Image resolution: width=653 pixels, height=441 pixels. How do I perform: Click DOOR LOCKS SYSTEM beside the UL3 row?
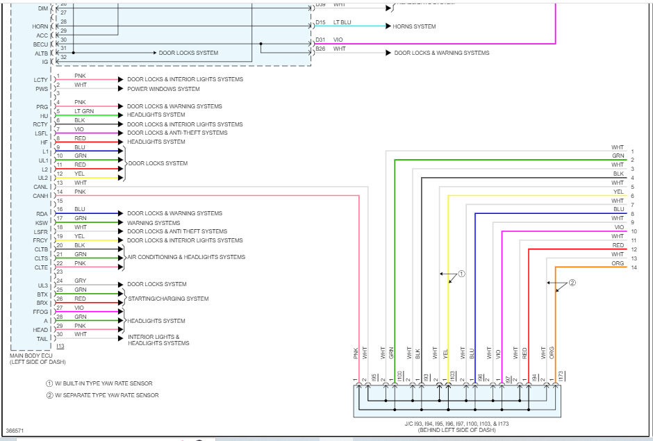pyautogui.click(x=157, y=284)
